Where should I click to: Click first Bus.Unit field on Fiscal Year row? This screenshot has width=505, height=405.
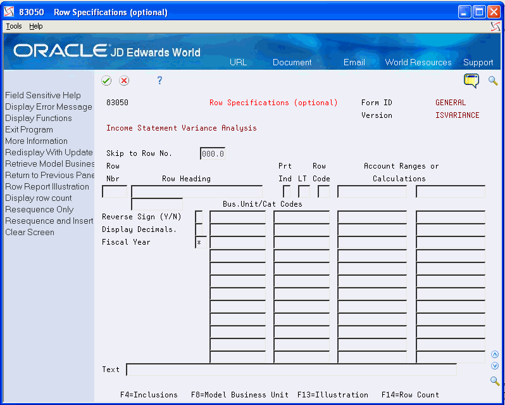(x=238, y=243)
